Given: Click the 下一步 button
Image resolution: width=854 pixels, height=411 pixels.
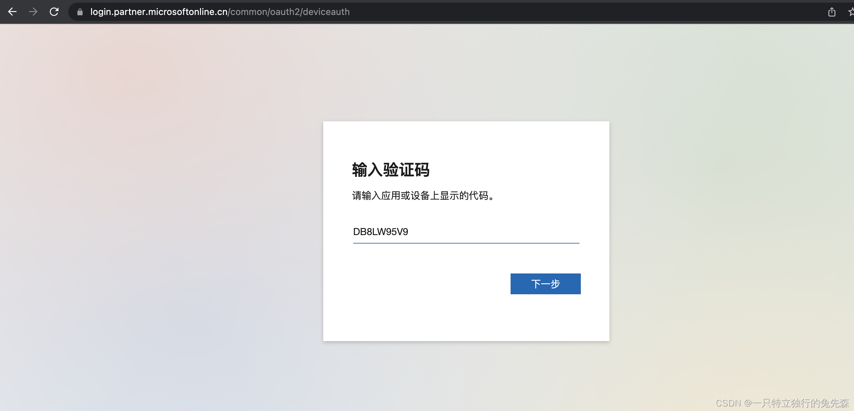Looking at the screenshot, I should tap(545, 284).
